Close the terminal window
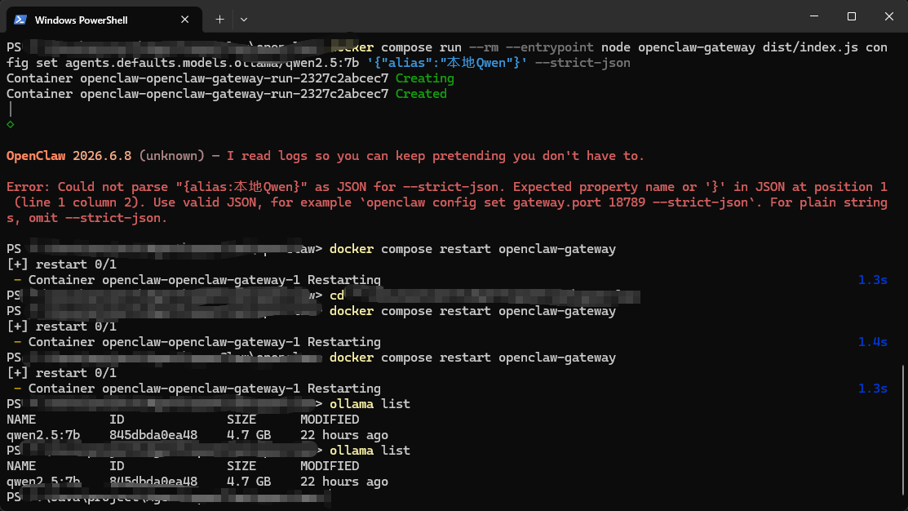 click(889, 16)
